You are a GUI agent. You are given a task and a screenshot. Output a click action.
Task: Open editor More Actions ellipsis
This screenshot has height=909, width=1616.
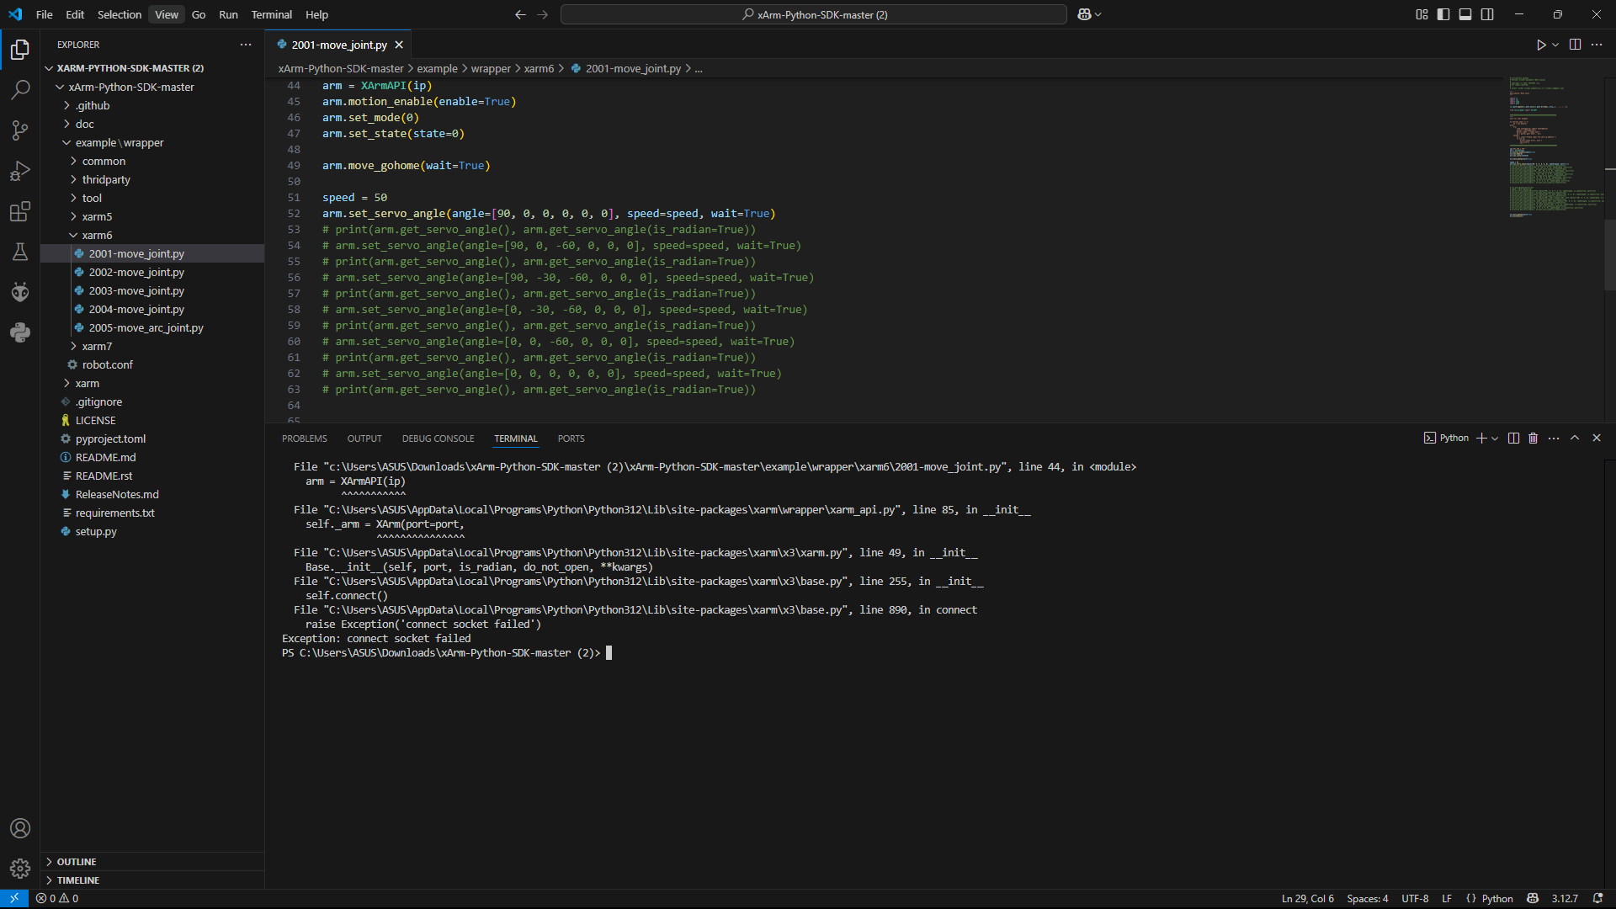pos(1597,45)
